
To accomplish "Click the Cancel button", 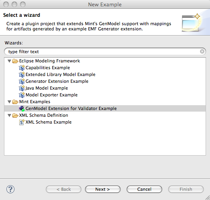I will [x=144, y=189].
